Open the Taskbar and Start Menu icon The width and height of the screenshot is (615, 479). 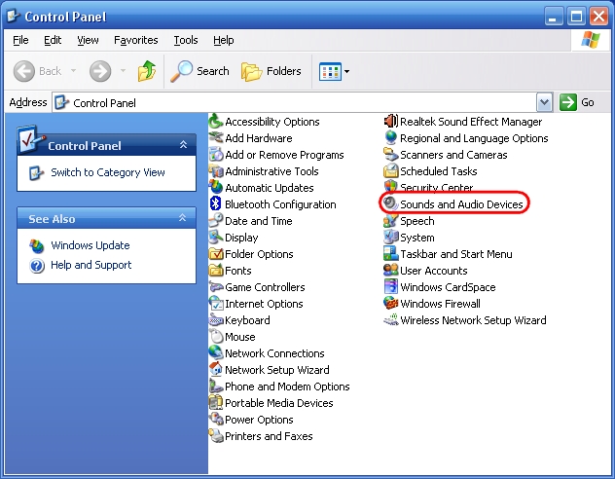[x=390, y=254]
